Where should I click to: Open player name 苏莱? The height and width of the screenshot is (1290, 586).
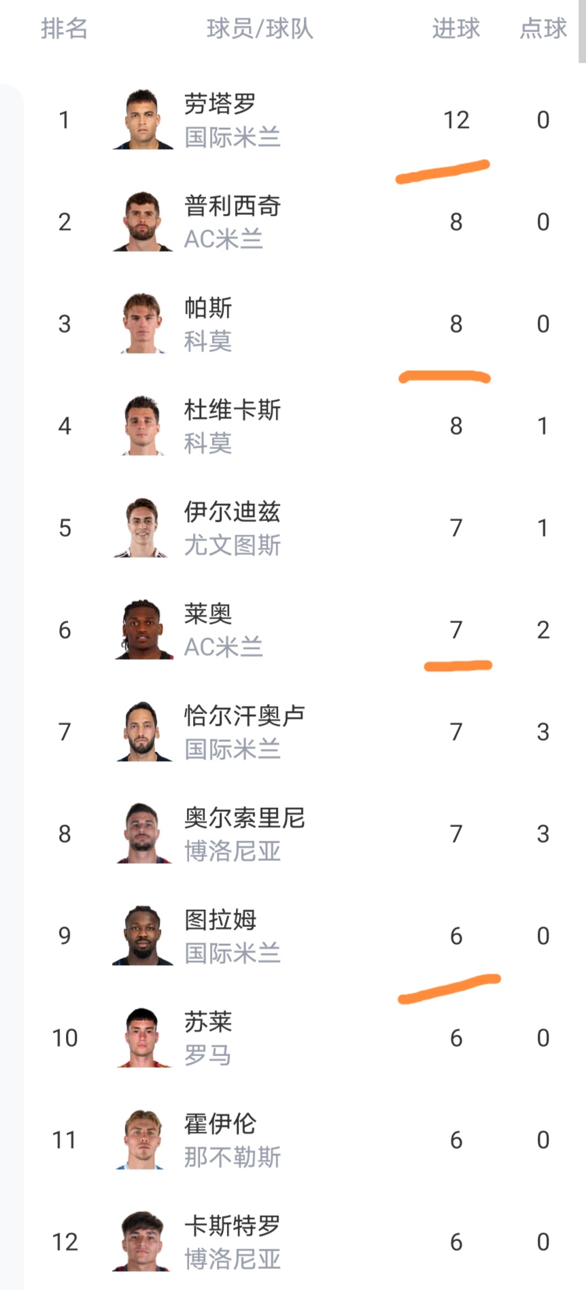[208, 1021]
